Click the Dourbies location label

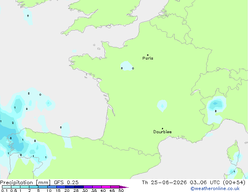click(162, 132)
